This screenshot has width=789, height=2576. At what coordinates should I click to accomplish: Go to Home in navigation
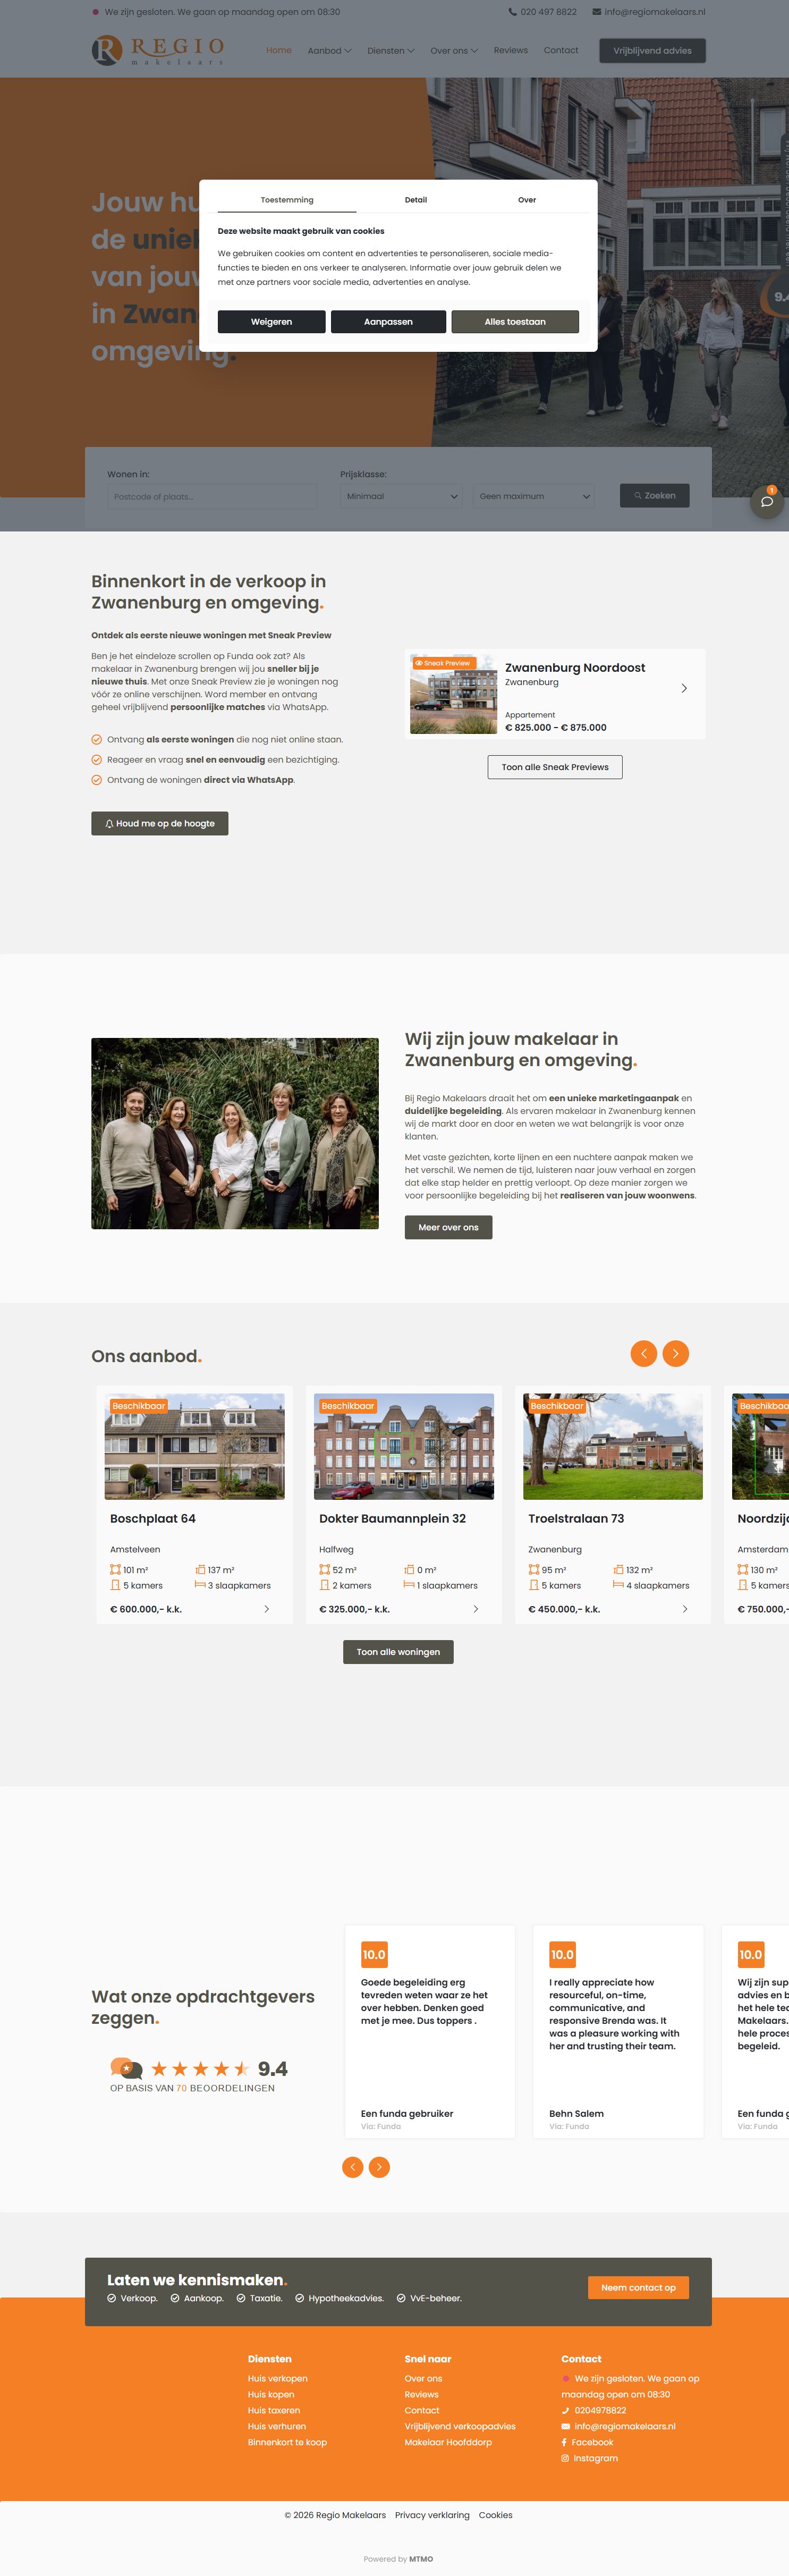(x=279, y=50)
